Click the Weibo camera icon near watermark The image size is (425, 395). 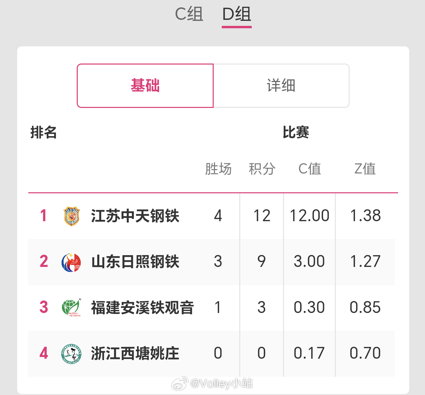coord(179,383)
